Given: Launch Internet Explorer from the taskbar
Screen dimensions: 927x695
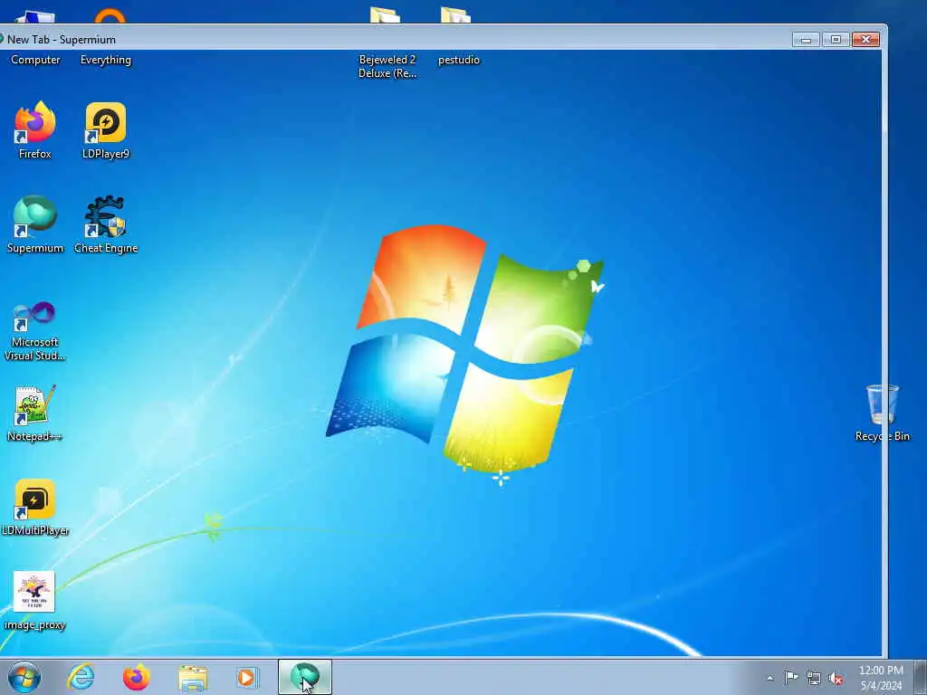Looking at the screenshot, I should [81, 677].
